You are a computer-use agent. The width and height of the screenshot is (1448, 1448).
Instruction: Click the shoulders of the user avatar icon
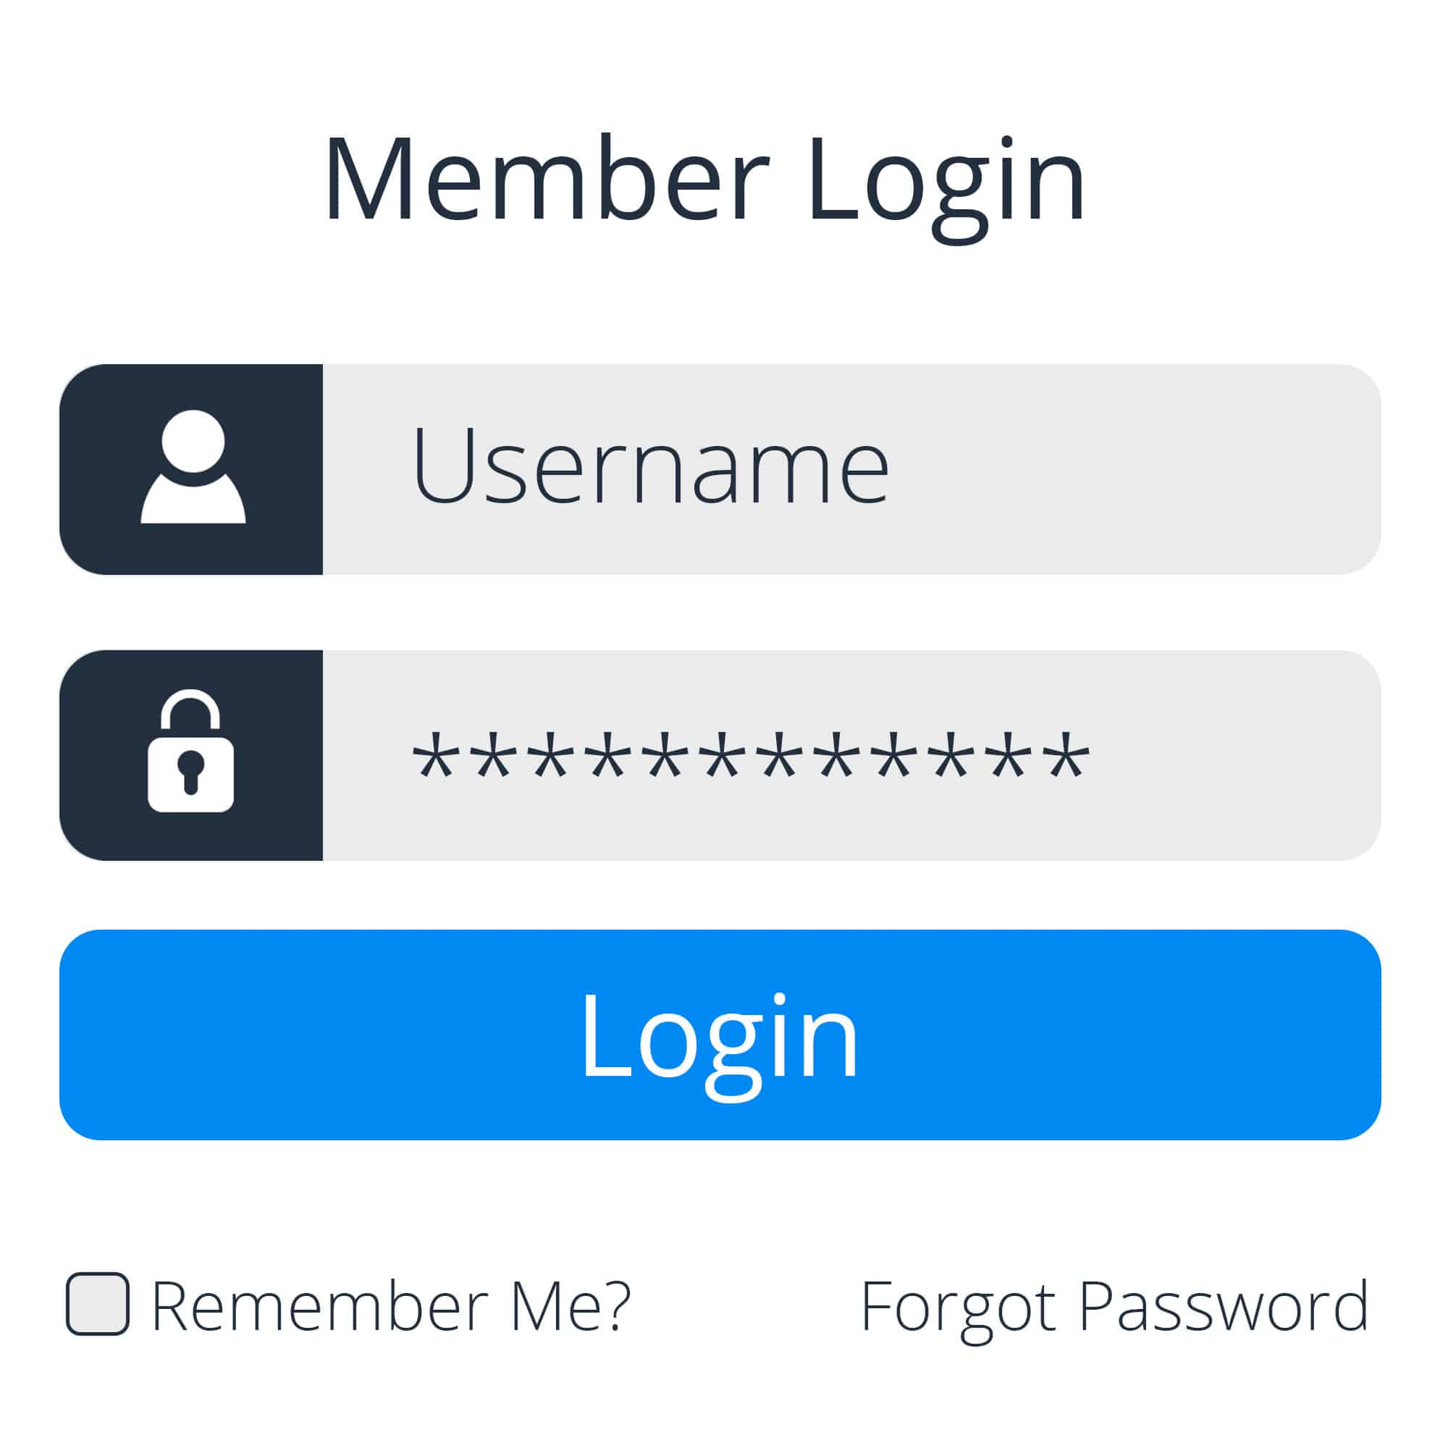193,505
